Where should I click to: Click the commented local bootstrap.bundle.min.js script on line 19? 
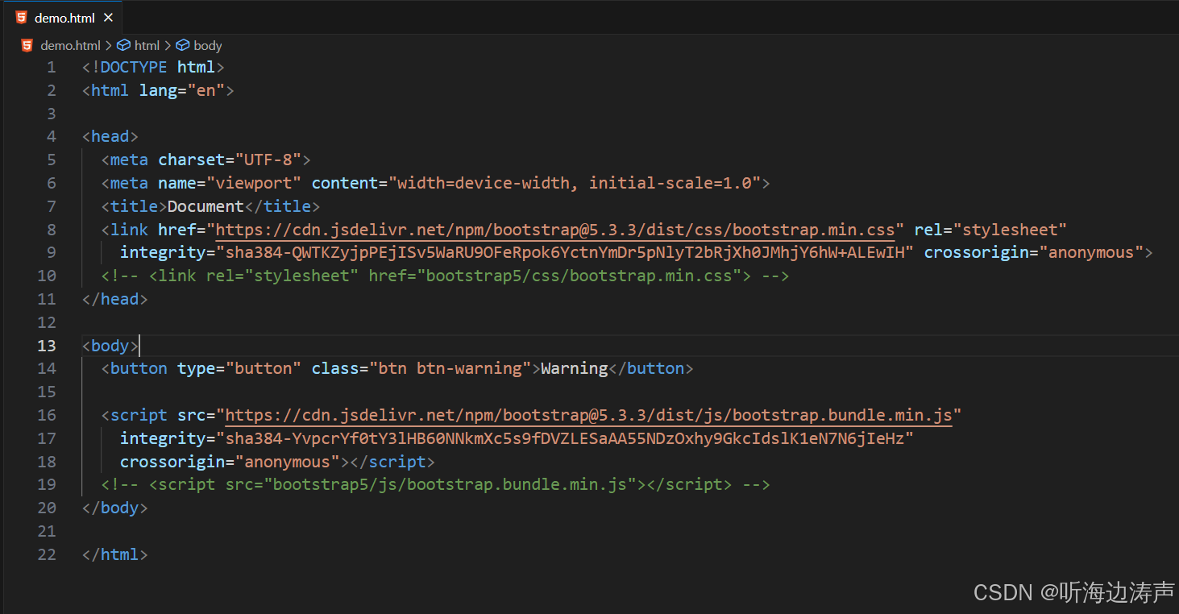tap(436, 484)
